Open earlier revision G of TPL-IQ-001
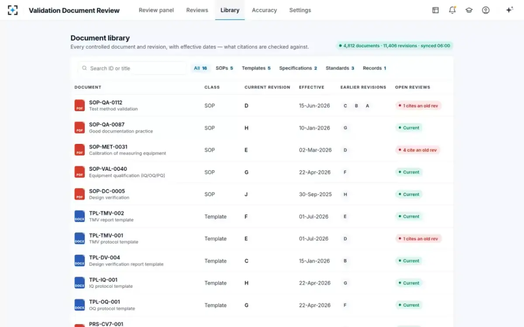 (345, 283)
